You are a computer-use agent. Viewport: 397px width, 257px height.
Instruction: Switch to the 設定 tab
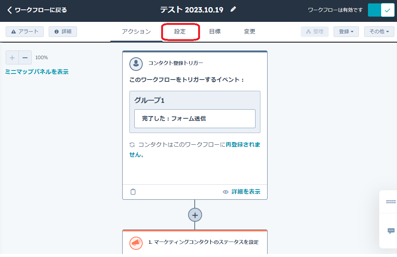(x=180, y=32)
